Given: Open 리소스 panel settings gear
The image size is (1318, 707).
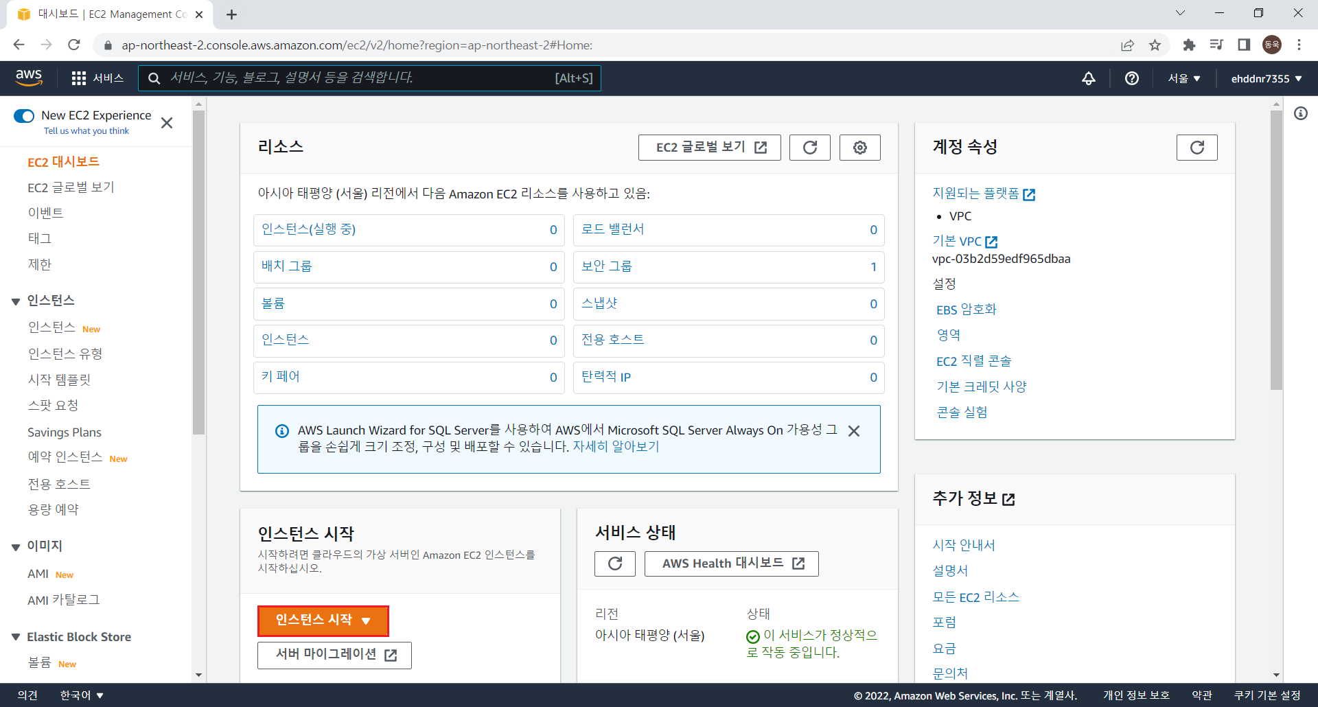Looking at the screenshot, I should [860, 148].
